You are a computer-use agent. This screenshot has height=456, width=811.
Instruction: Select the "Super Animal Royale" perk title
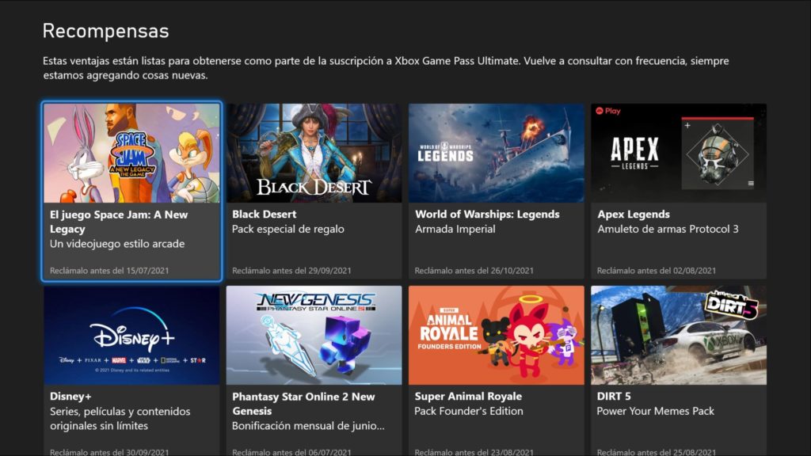pyautogui.click(x=468, y=397)
